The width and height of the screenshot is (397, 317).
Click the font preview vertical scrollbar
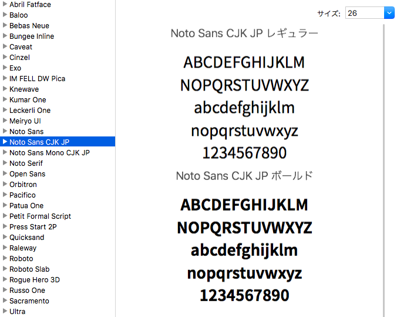point(384,170)
